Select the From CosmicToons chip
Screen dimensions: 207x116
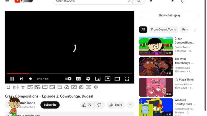(163, 29)
